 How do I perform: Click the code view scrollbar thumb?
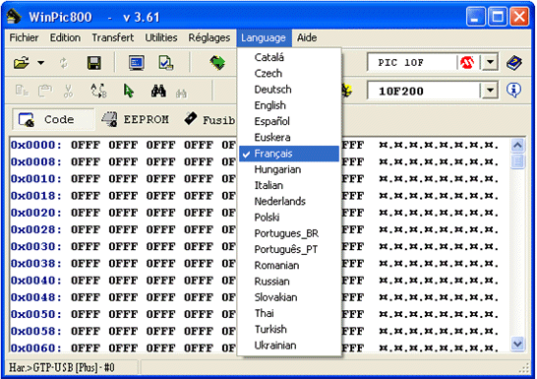[517, 161]
